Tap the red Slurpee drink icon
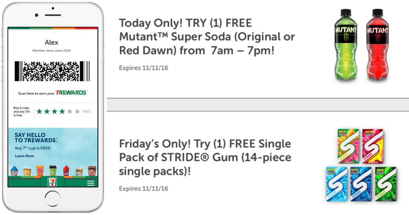The height and width of the screenshot is (215, 409). pos(66,171)
